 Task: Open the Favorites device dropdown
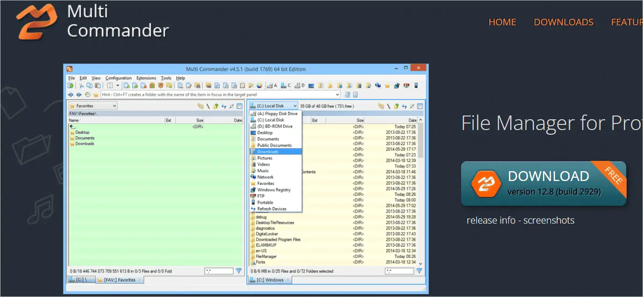[93, 106]
